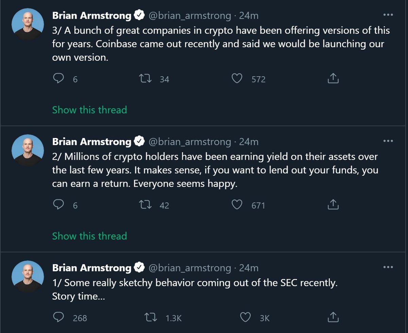Show this thread under the 3/ tweet
Screen dimensions: 408x333
[89, 110]
